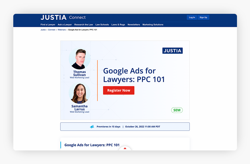Viewport: 250px width, 164px height.
Task: Select Laws & Regs in navigation
Action: pyautogui.click(x=118, y=25)
